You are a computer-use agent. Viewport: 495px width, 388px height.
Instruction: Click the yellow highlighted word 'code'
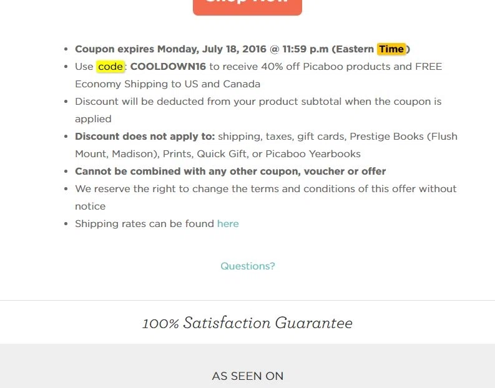click(x=110, y=67)
